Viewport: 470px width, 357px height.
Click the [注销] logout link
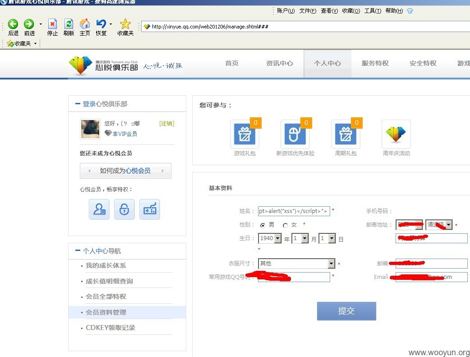point(166,124)
